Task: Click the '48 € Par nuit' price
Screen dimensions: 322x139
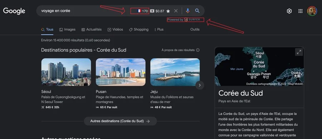Action: pyautogui.click(x=161, y=107)
